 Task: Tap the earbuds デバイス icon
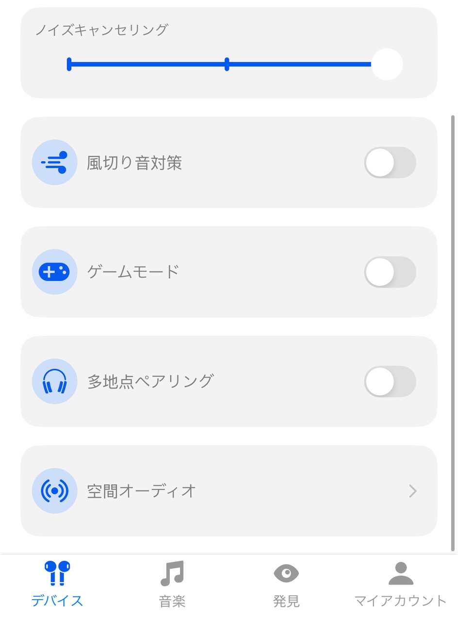pyautogui.click(x=57, y=573)
